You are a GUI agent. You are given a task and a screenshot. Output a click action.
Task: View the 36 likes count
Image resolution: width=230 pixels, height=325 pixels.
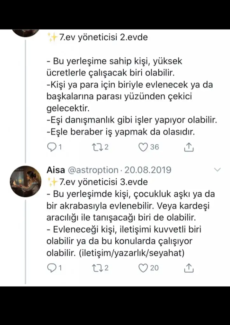[154, 147]
